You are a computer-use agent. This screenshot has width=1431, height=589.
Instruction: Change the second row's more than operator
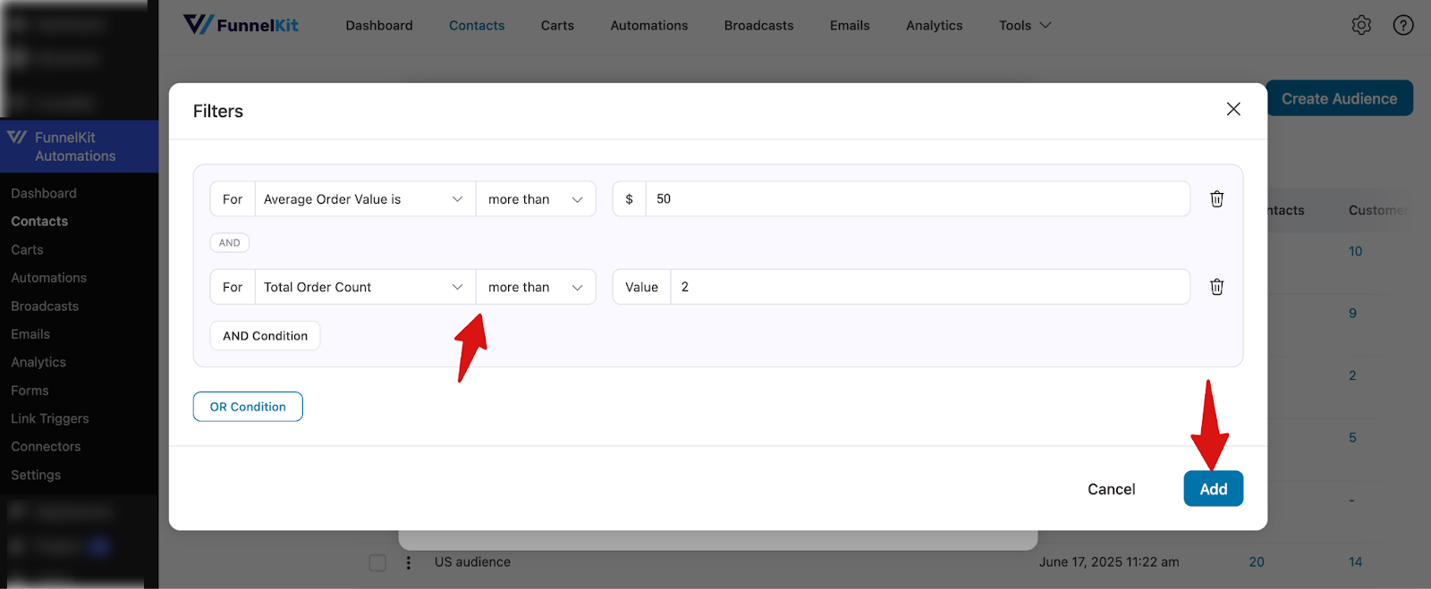[x=536, y=287]
